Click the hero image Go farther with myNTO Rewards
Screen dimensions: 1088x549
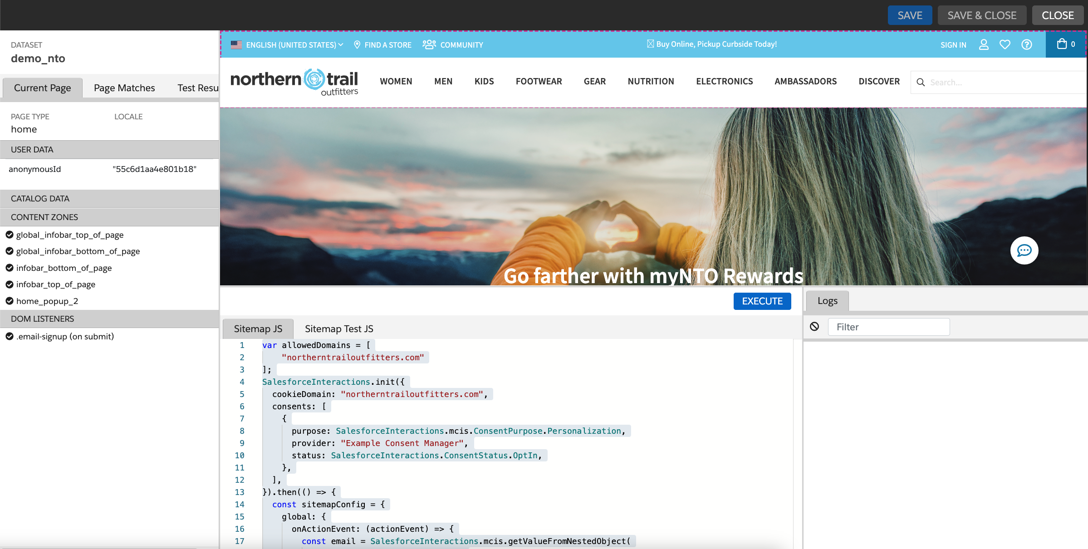(653, 196)
